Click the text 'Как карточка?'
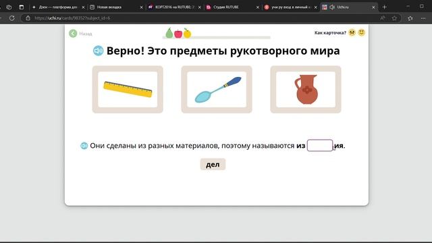 point(330,33)
